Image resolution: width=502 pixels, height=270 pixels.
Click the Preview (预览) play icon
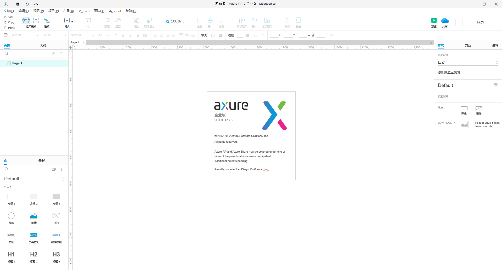[x=434, y=20]
